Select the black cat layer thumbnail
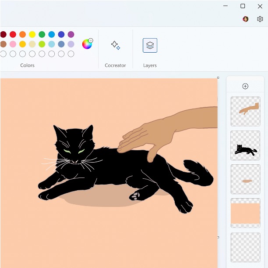This screenshot has height=268, width=268. (245, 145)
